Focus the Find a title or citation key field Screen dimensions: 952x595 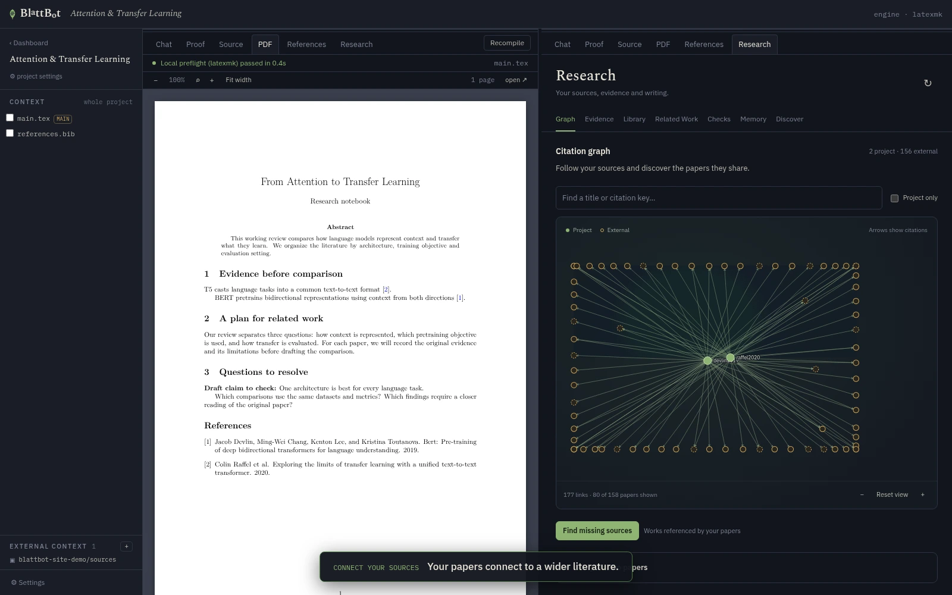click(x=719, y=198)
